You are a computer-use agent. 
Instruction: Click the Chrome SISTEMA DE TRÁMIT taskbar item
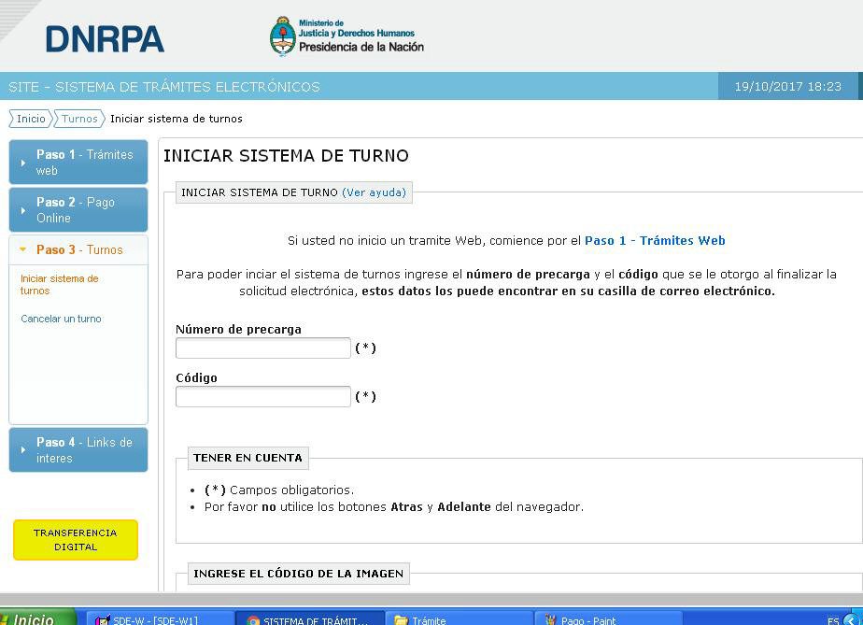308,619
